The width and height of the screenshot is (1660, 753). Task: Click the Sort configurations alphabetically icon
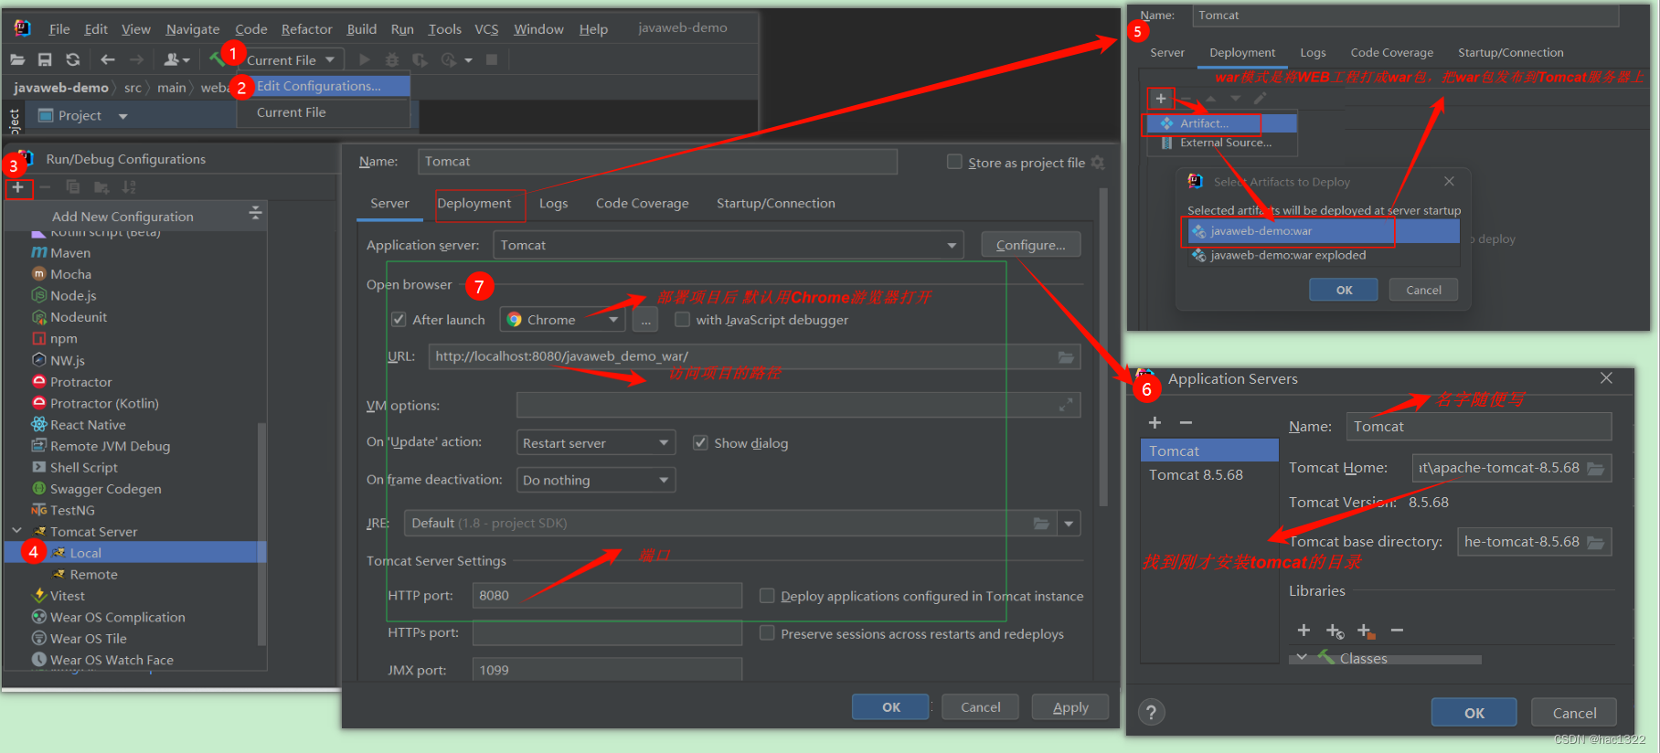[129, 187]
